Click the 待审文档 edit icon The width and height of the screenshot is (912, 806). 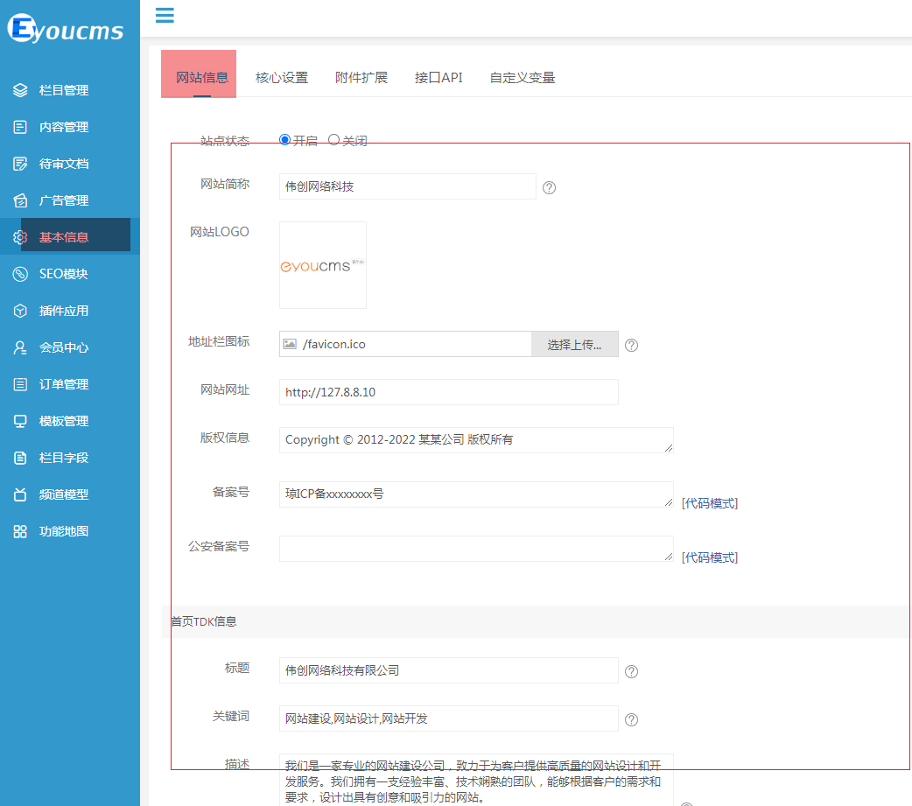pos(20,164)
